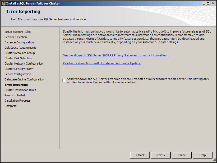Select the bold Error Reporting step in sidebar
The image size is (217, 163).
tap(16, 85)
